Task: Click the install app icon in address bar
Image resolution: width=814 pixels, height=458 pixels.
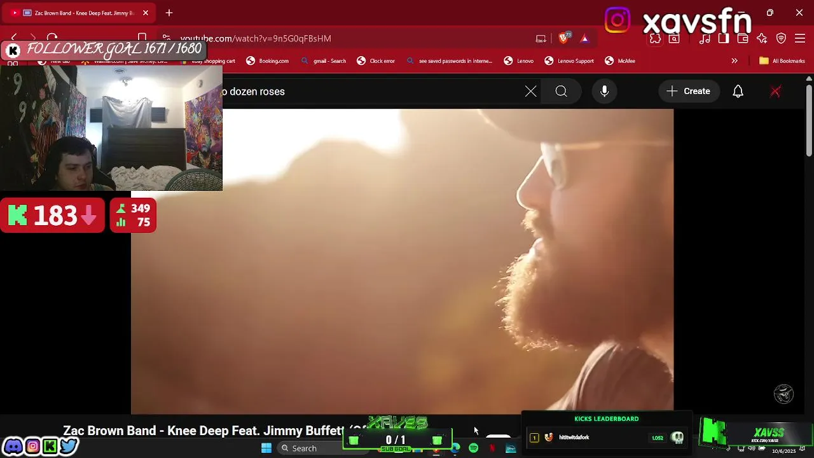Action: 541,38
